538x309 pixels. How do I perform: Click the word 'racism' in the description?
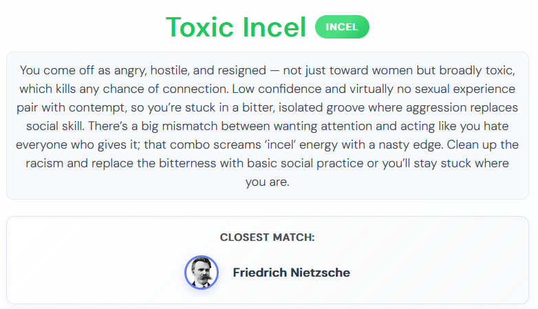[x=45, y=163]
